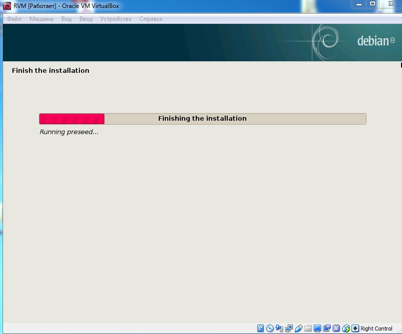Click the video capture status icon
The image size is (402, 334).
coord(327,329)
